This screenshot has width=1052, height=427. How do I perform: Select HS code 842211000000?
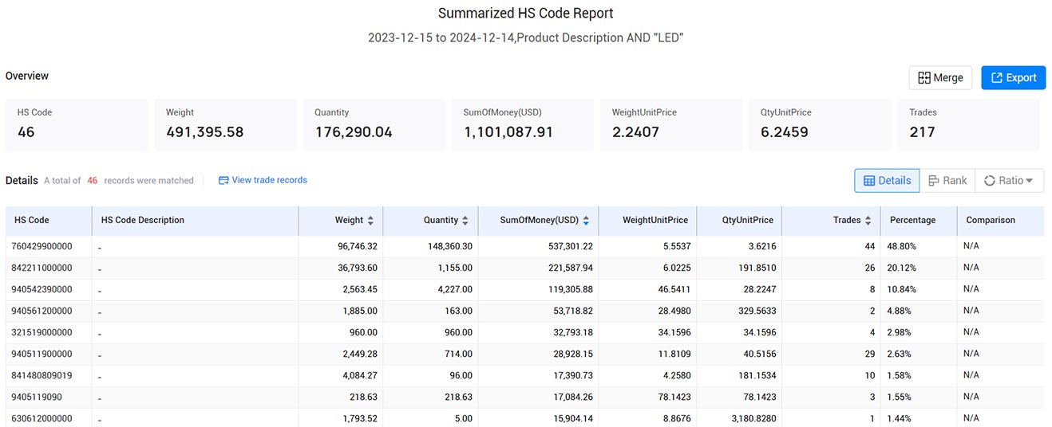(x=42, y=268)
